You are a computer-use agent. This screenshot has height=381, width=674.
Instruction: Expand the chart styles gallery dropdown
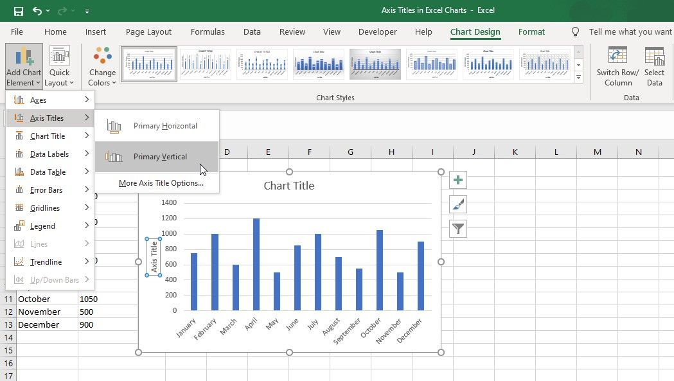click(x=578, y=77)
